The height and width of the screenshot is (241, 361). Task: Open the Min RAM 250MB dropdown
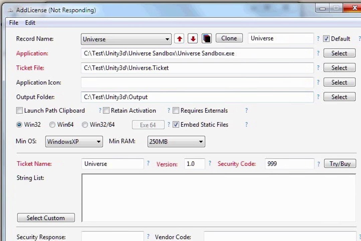pos(176,141)
